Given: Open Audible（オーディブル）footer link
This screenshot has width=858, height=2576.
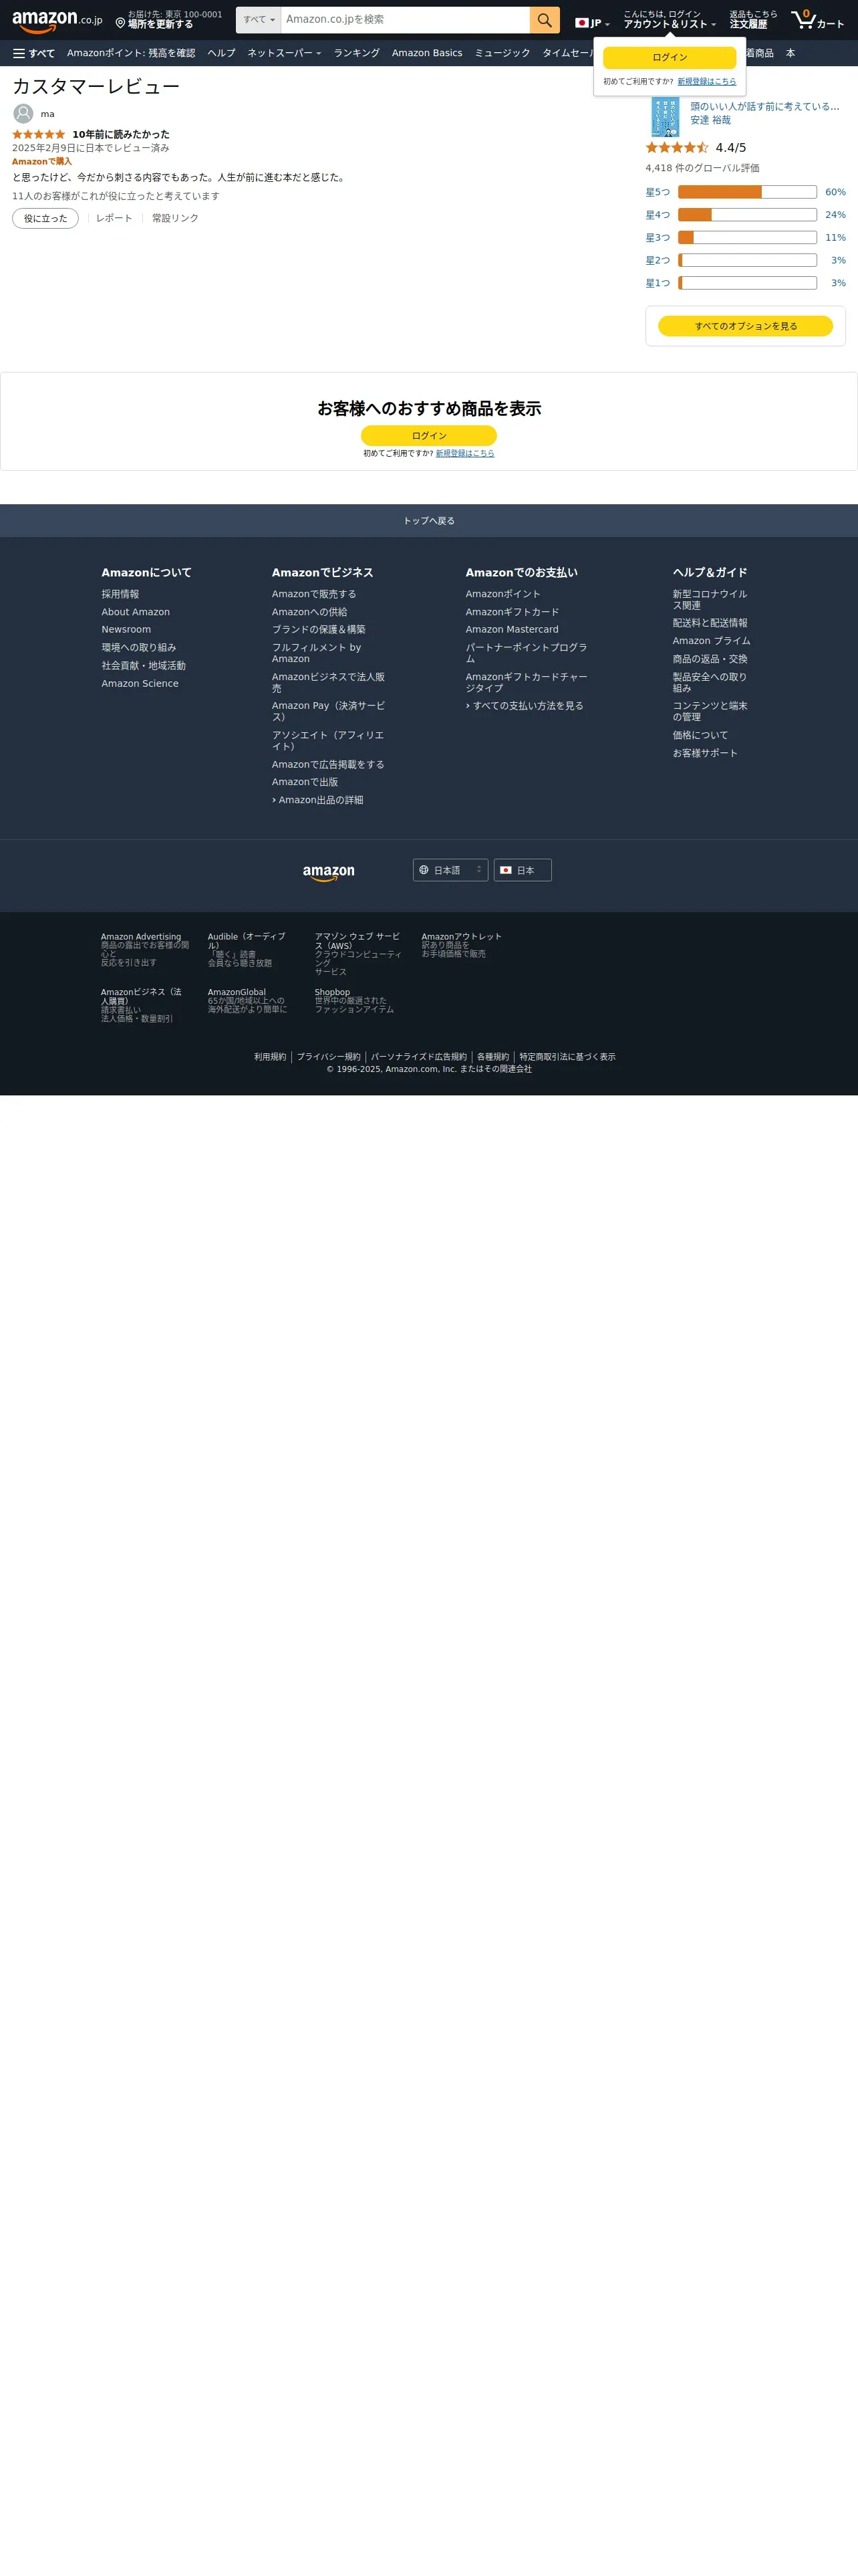Looking at the screenshot, I should click(x=246, y=941).
